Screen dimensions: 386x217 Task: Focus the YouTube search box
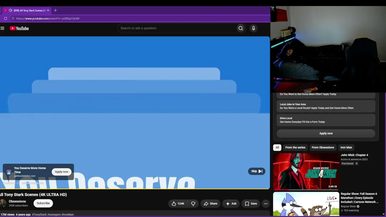point(177,28)
